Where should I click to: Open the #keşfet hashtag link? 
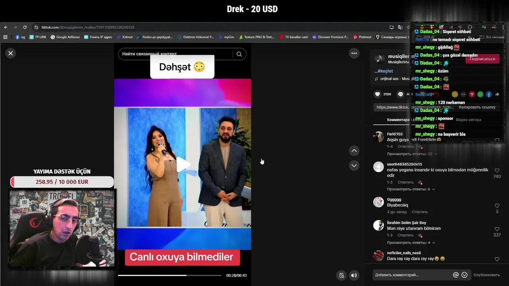click(385, 71)
